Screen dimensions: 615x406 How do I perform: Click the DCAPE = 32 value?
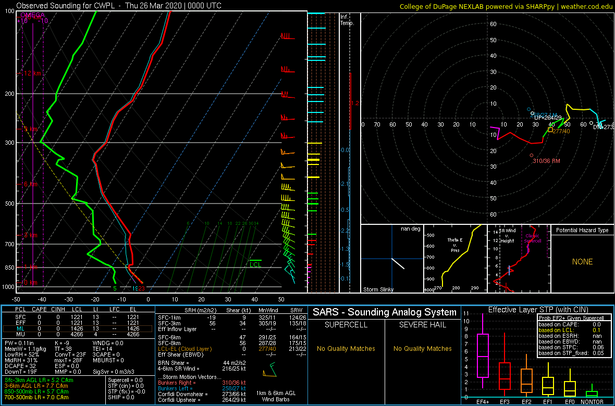19,365
